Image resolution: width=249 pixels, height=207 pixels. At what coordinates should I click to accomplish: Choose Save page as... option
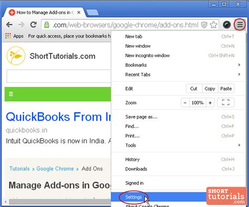(x=179, y=117)
